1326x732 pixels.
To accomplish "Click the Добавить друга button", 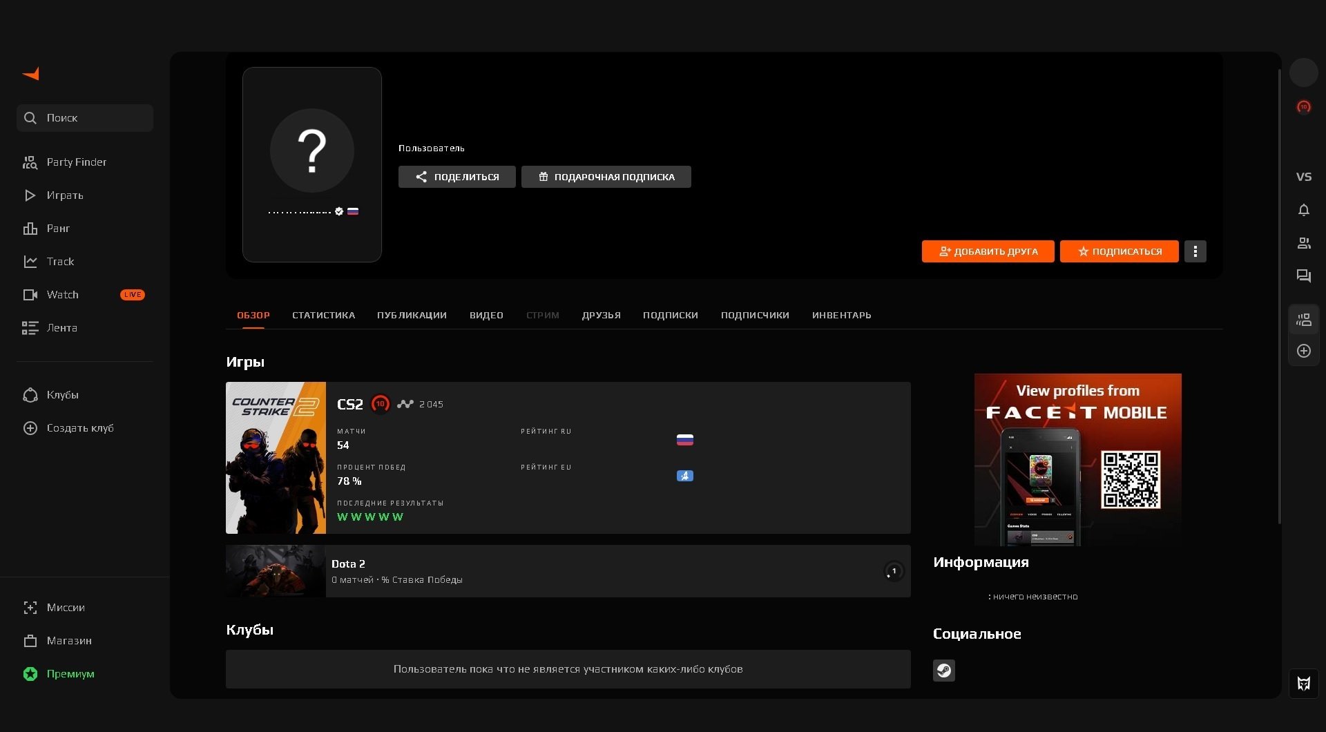I will 988,251.
